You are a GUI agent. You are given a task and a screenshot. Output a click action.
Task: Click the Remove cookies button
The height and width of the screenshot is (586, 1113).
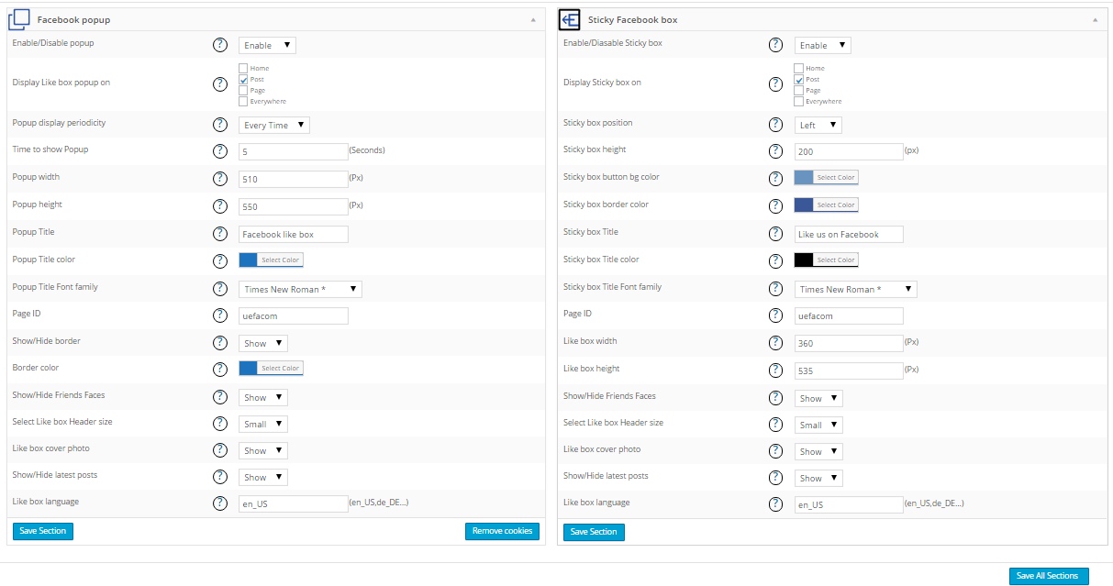pyautogui.click(x=502, y=531)
